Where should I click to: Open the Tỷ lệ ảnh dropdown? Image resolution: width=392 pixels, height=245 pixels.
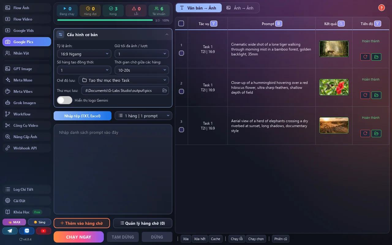[x=84, y=54]
